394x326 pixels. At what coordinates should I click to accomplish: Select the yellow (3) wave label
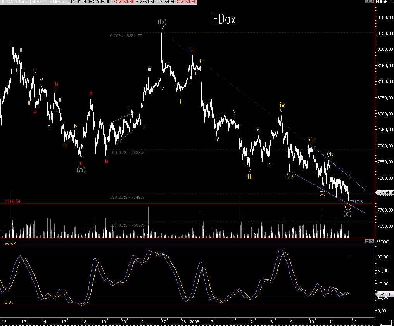pyautogui.click(x=322, y=193)
